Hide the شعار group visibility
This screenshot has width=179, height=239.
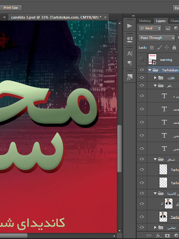click(x=142, y=159)
